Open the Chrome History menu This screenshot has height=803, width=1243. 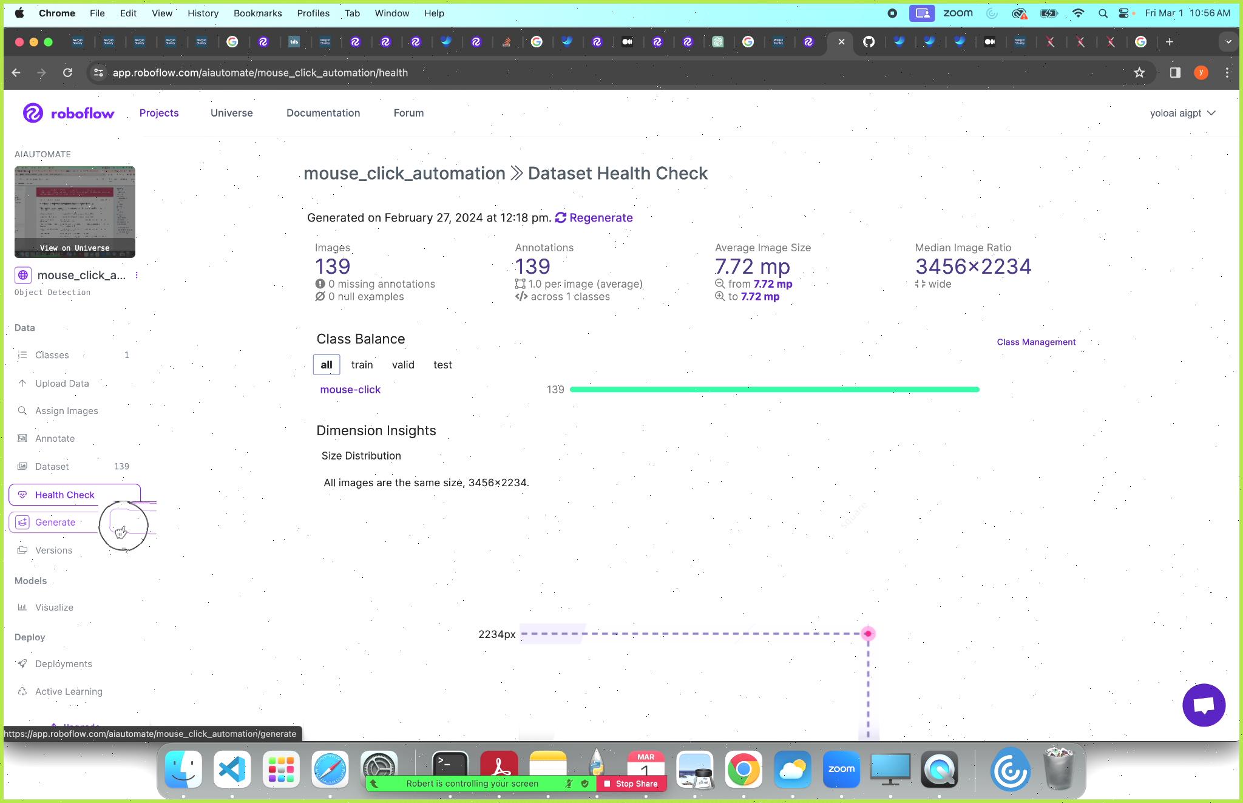(x=203, y=13)
